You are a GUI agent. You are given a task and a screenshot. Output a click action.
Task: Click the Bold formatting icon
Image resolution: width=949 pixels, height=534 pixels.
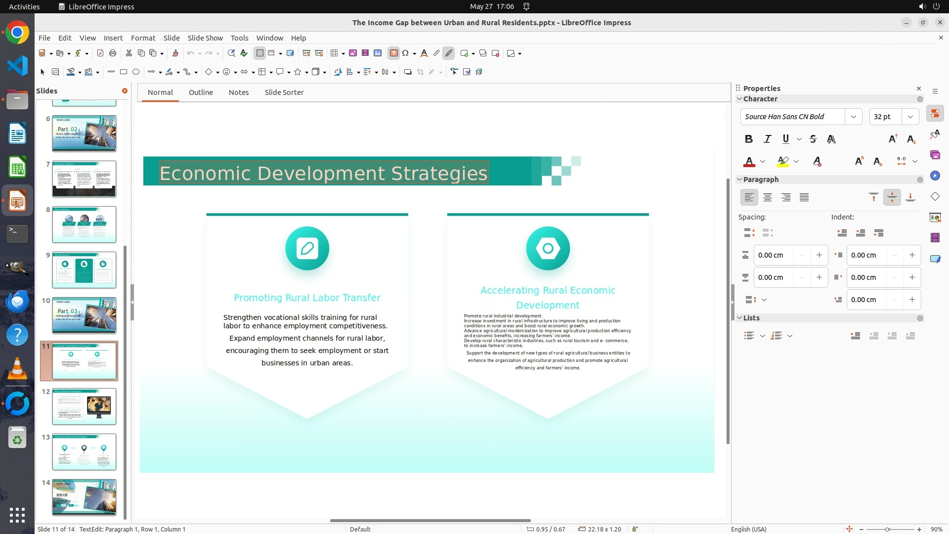tap(748, 139)
